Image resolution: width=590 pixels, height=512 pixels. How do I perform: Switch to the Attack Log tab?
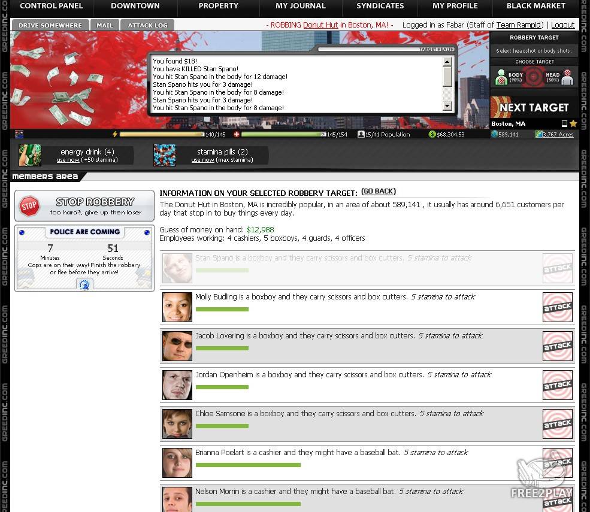tap(147, 26)
